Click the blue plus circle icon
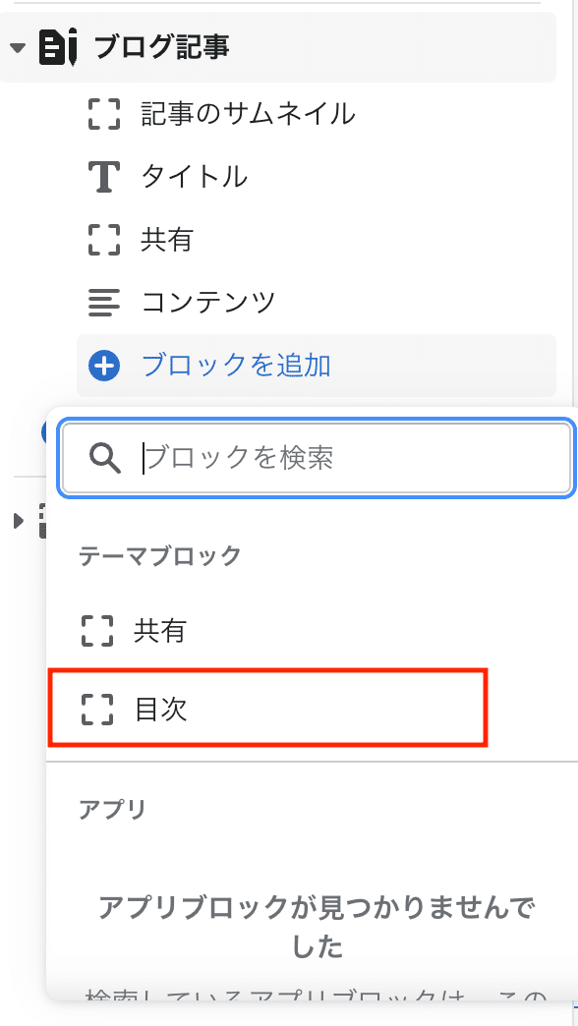 (104, 366)
